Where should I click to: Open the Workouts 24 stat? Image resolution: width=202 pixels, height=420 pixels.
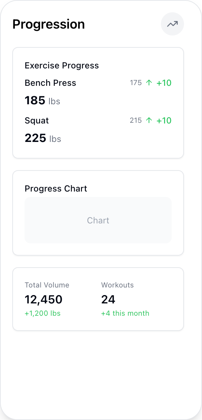point(125,299)
